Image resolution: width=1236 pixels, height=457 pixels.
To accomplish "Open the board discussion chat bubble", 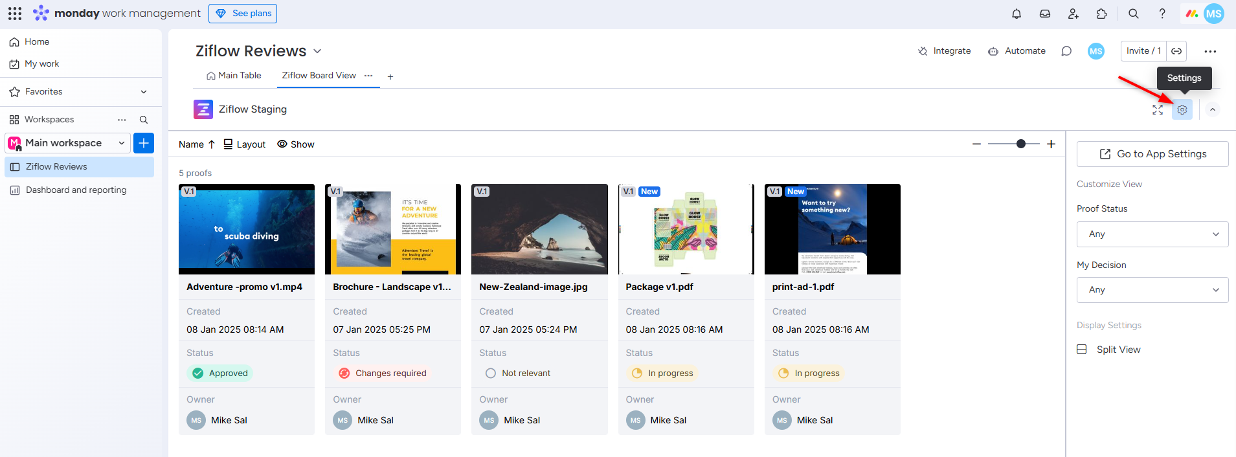I will pos(1066,51).
